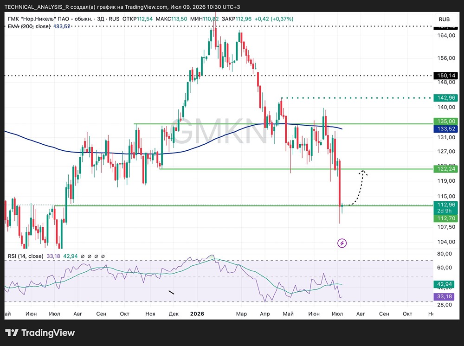Click the green RSI value 42,94 in the legend
The image size is (464, 346).
[71, 256]
